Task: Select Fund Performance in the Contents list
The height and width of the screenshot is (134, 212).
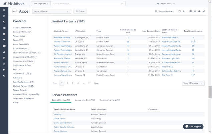Action: coord(23,82)
